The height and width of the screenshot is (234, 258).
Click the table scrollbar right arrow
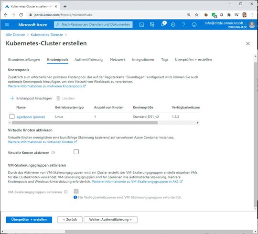[x=197, y=123]
